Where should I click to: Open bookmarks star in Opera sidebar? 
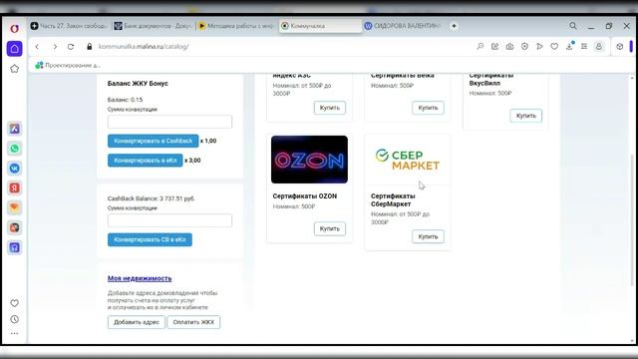pos(14,69)
